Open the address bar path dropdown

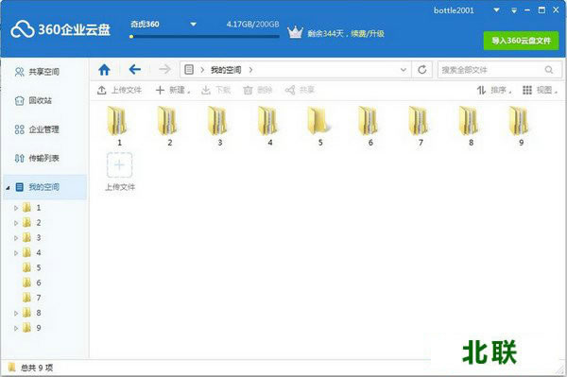click(404, 70)
